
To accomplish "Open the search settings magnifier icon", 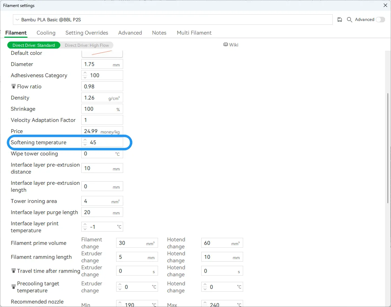I will pyautogui.click(x=349, y=20).
